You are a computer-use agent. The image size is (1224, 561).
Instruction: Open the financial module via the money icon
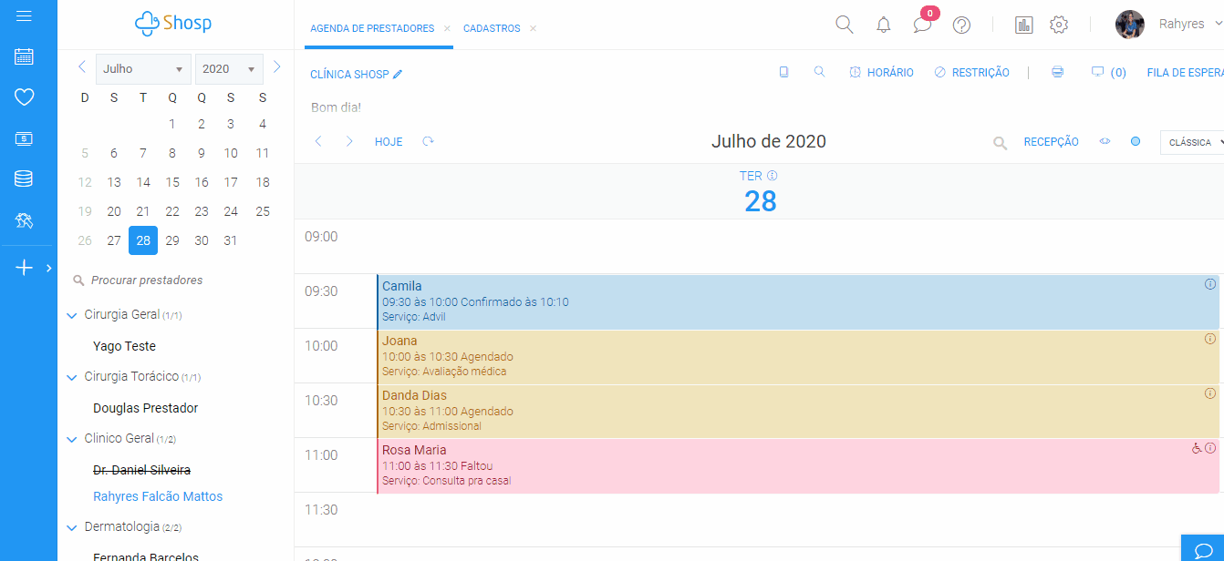(x=25, y=138)
